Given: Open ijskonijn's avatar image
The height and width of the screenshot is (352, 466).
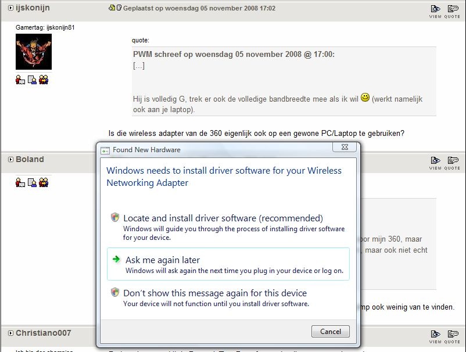Looking at the screenshot, I should pos(33,52).
